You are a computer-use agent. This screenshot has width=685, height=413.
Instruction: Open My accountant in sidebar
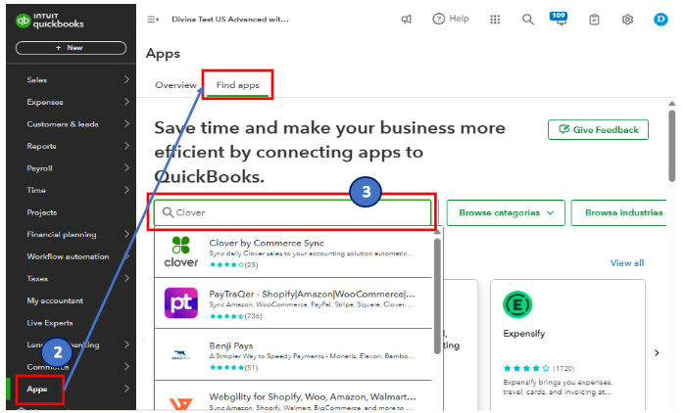click(x=55, y=300)
